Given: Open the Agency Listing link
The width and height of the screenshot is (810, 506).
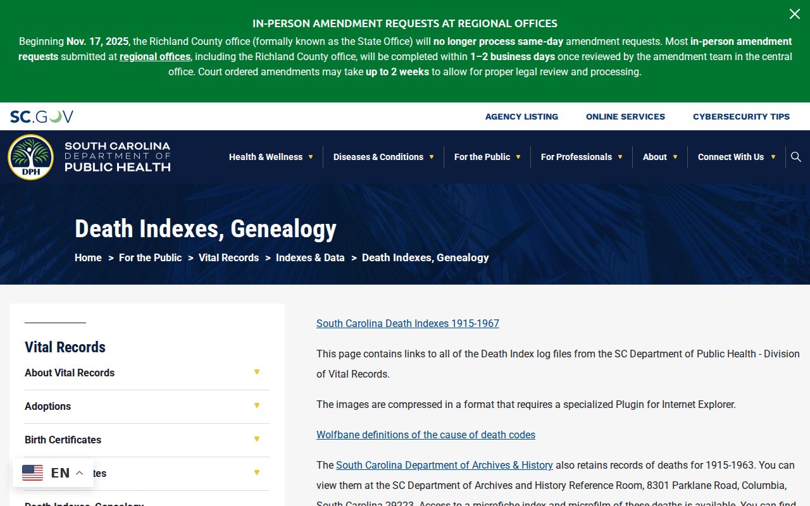Looking at the screenshot, I should click(521, 116).
